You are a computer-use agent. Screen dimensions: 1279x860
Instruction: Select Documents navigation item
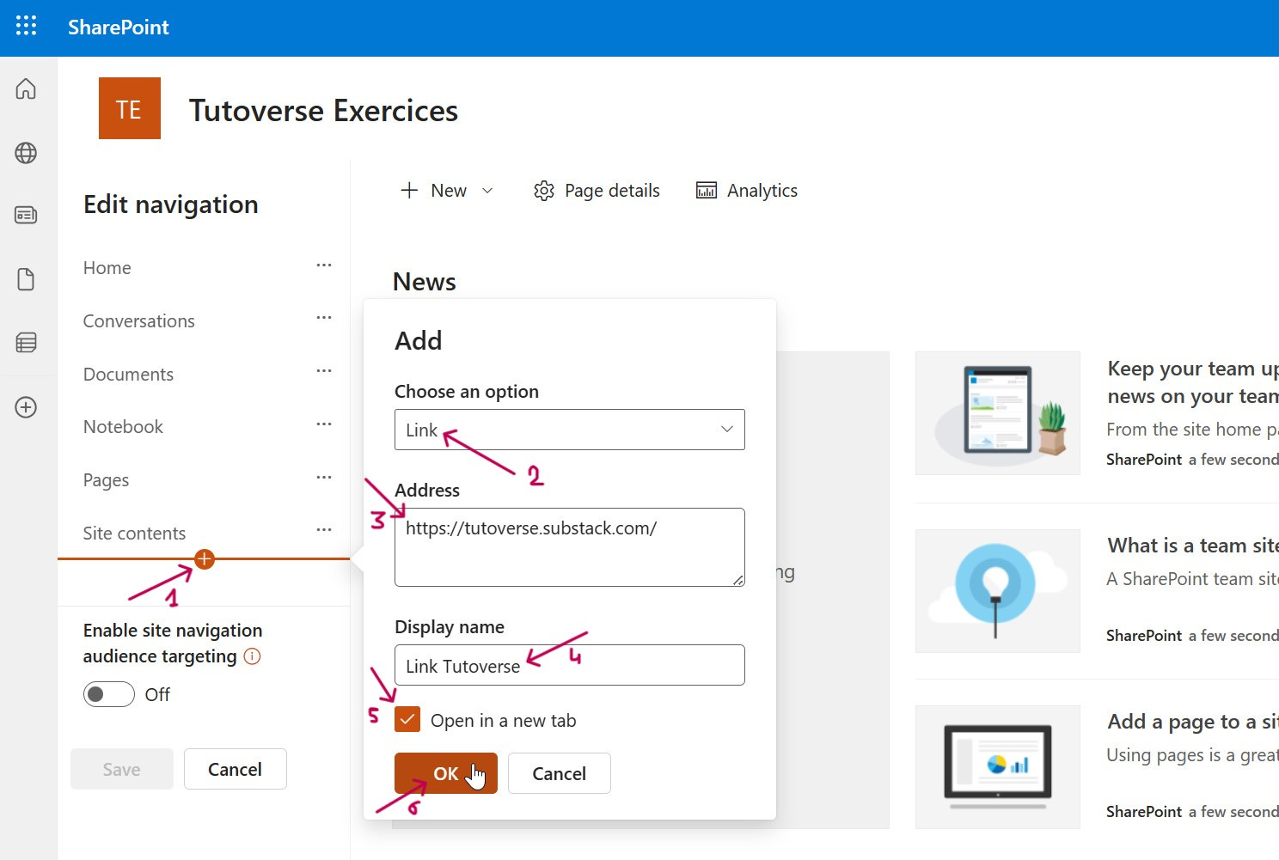click(x=128, y=375)
